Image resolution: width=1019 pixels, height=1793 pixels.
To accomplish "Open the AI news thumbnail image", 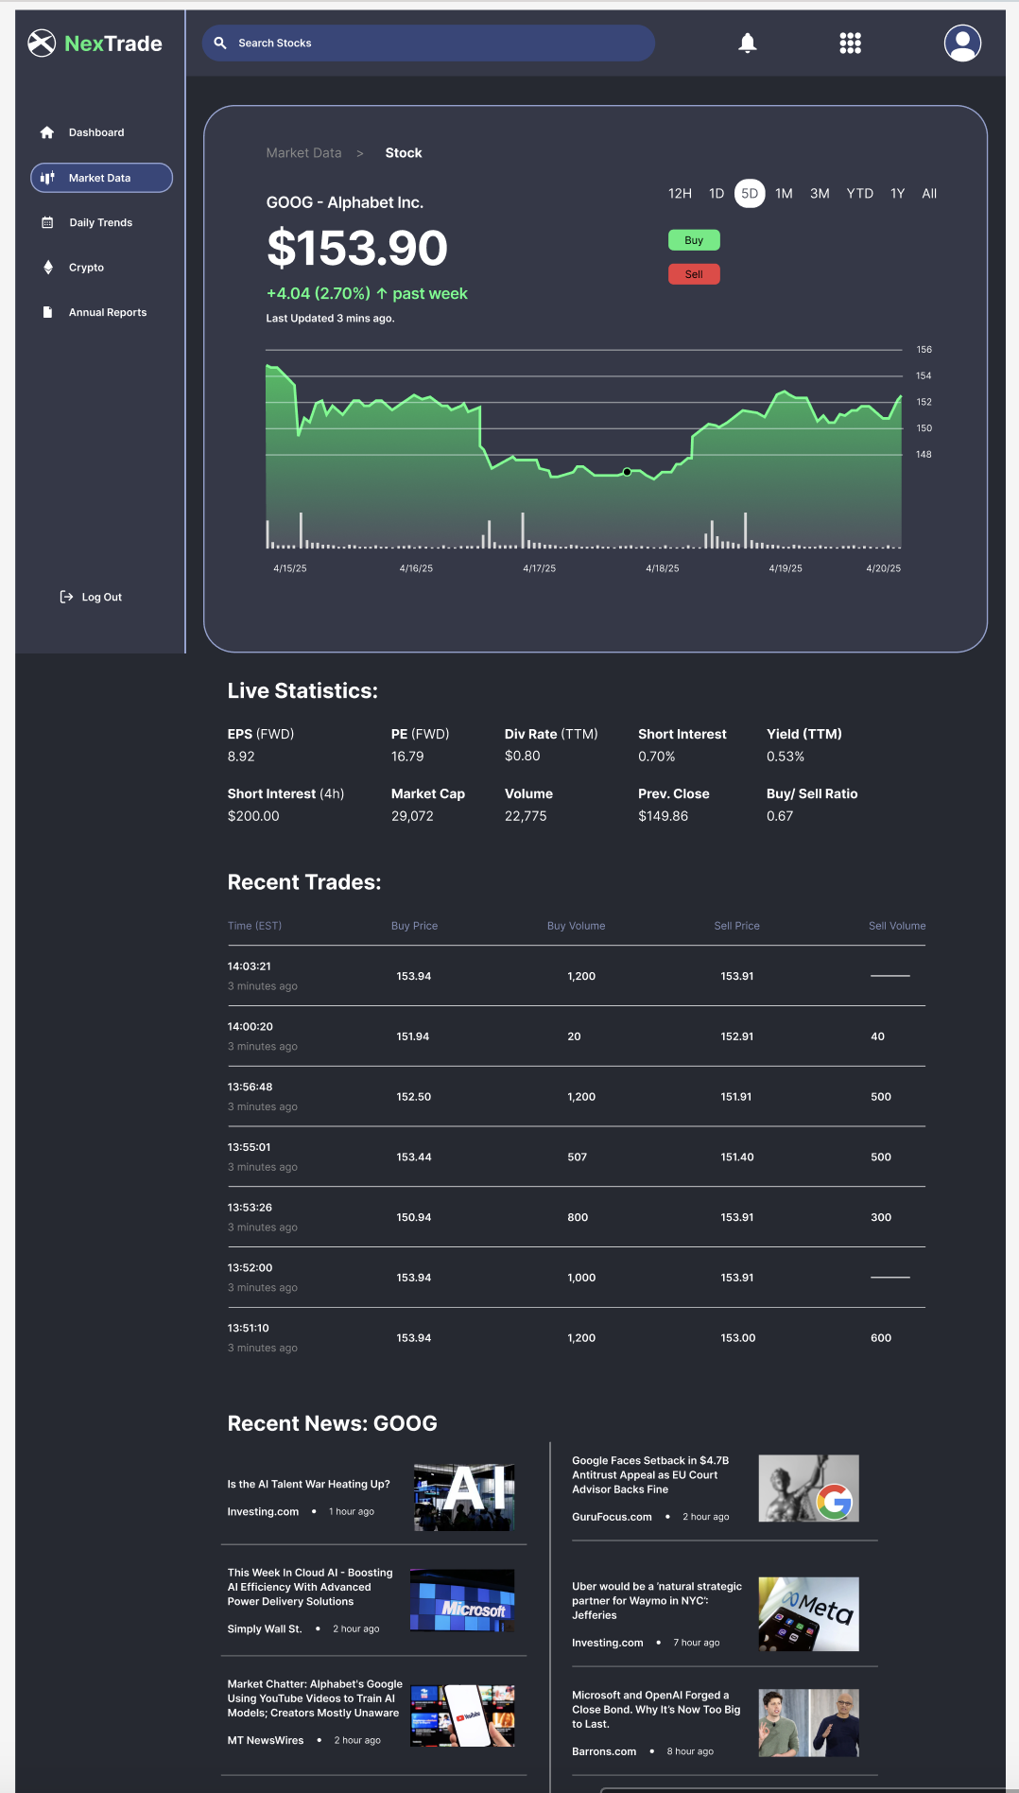I will tap(463, 1497).
